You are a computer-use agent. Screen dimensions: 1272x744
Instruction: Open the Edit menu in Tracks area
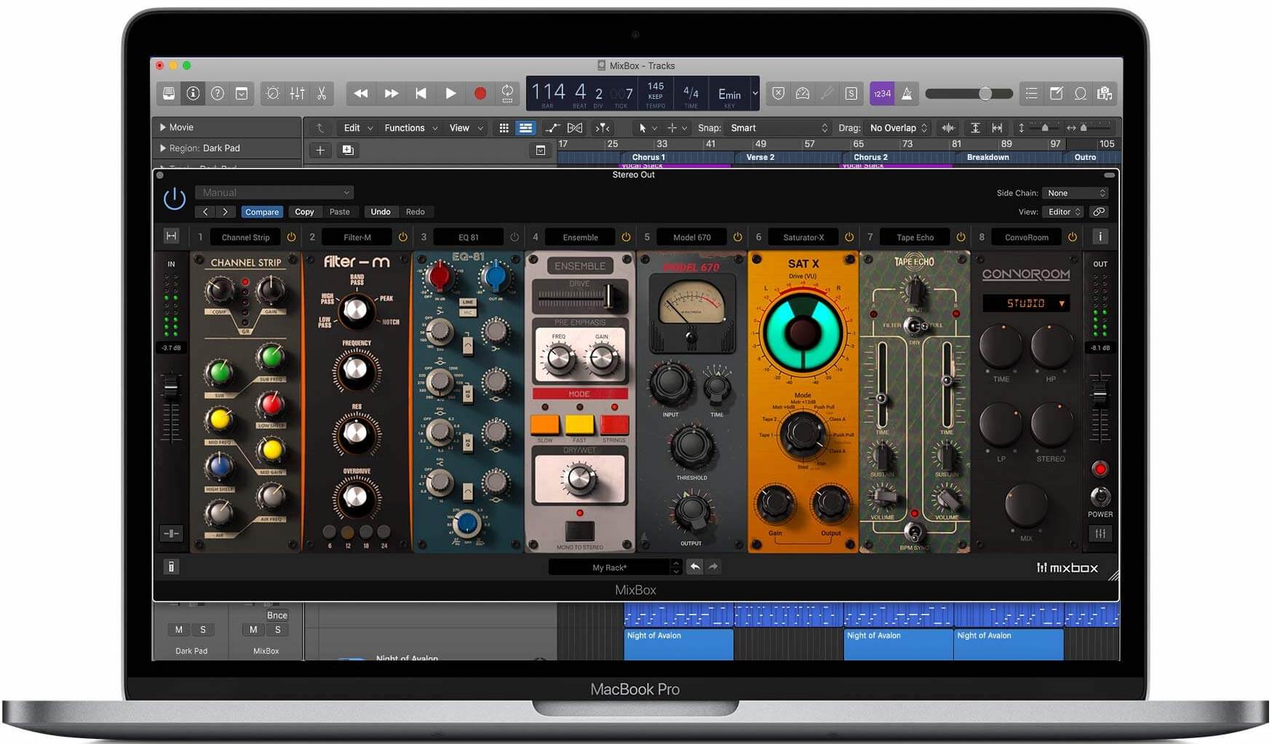[357, 128]
